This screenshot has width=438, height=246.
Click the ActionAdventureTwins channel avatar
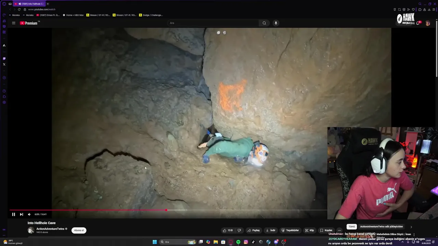click(x=31, y=230)
